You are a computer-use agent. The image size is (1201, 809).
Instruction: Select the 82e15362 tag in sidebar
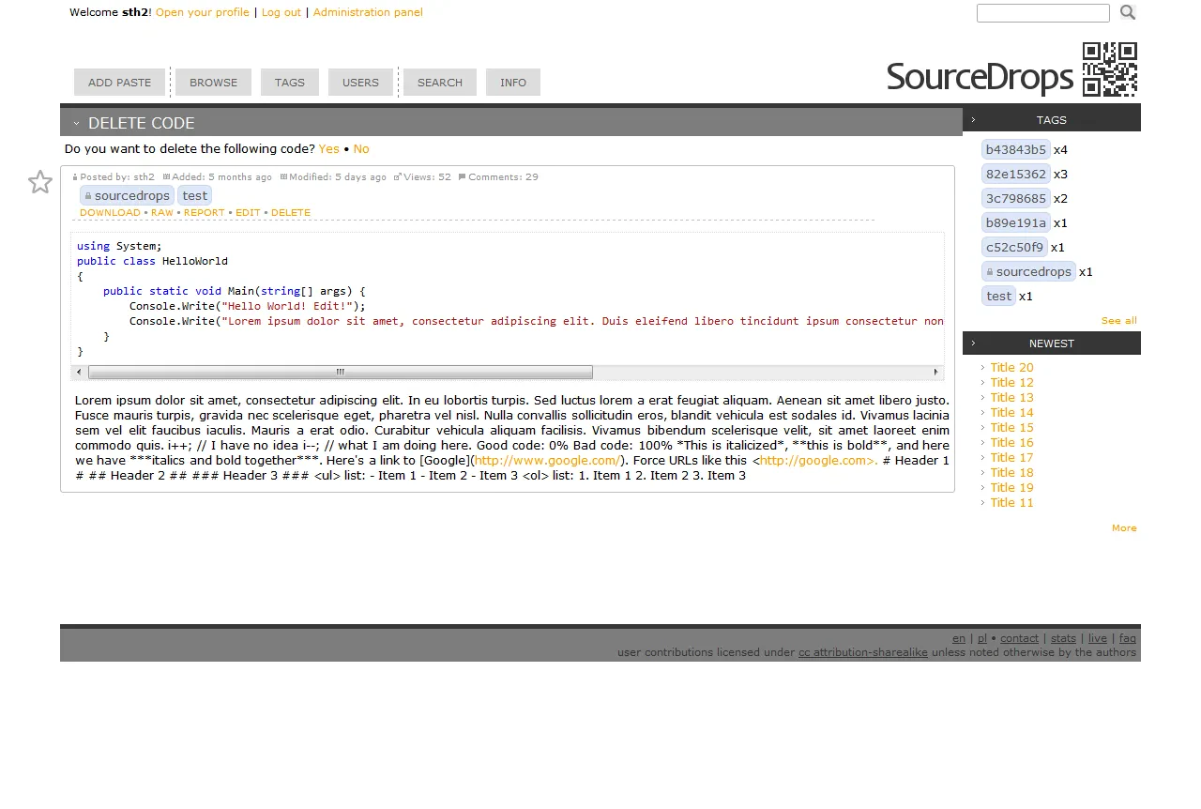tap(1016, 175)
